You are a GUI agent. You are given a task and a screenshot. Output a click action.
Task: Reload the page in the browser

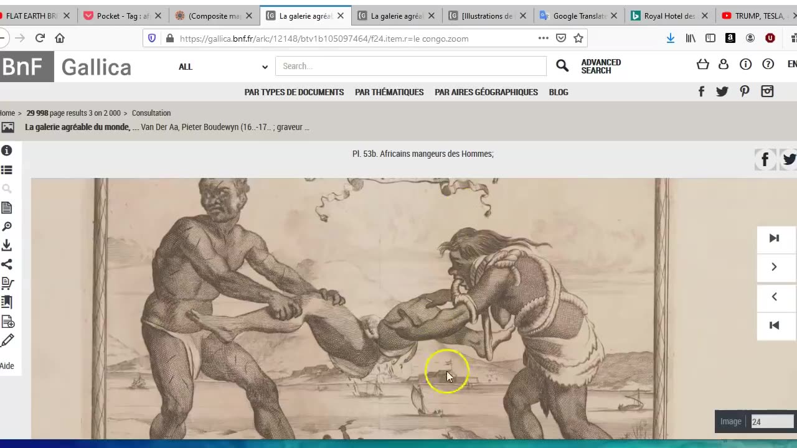click(40, 38)
